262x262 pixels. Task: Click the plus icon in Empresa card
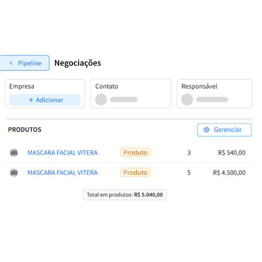(31, 100)
